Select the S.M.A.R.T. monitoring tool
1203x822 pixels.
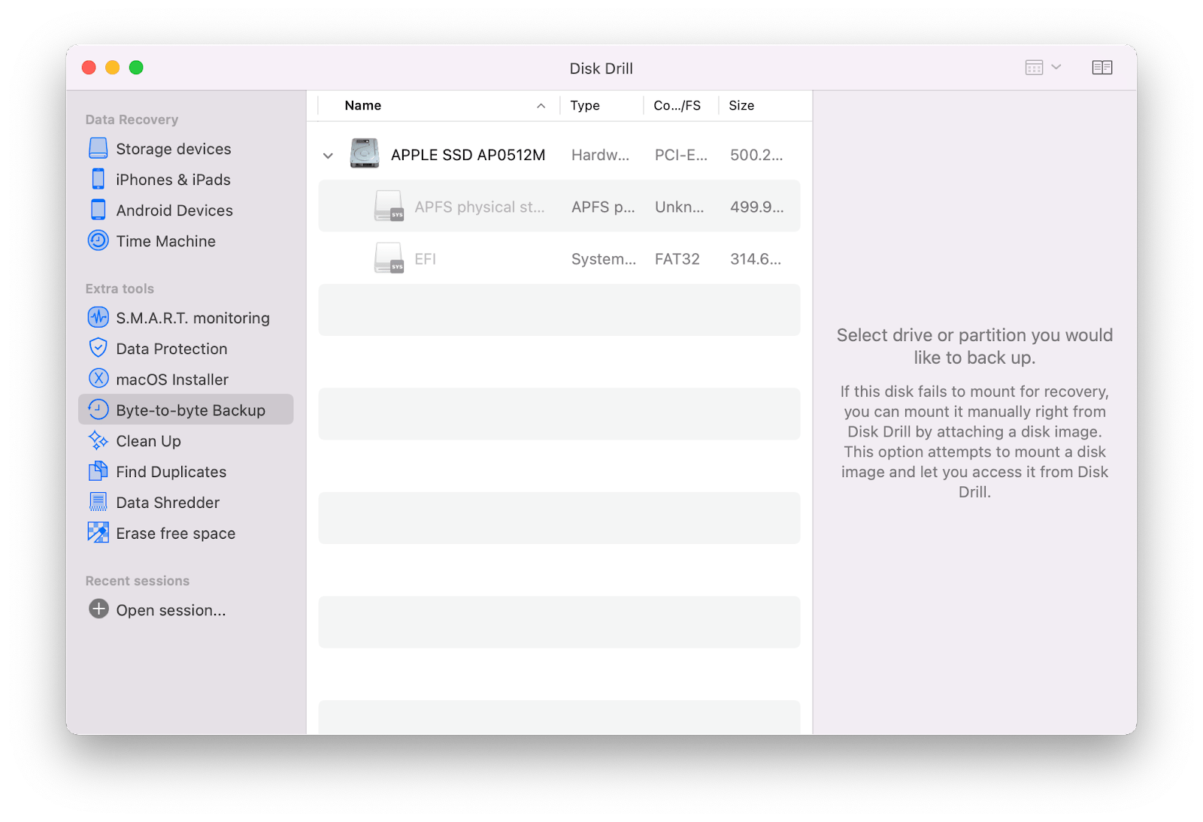click(192, 317)
